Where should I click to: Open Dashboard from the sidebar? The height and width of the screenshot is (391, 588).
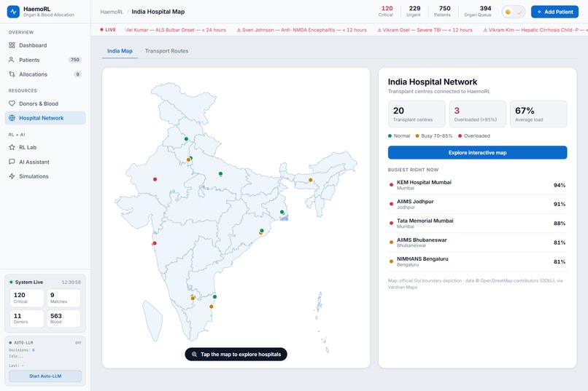point(45,45)
